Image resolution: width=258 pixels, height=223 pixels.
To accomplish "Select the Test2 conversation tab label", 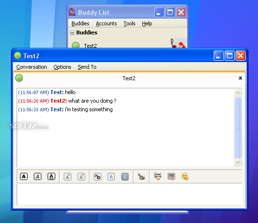I will (x=129, y=78).
